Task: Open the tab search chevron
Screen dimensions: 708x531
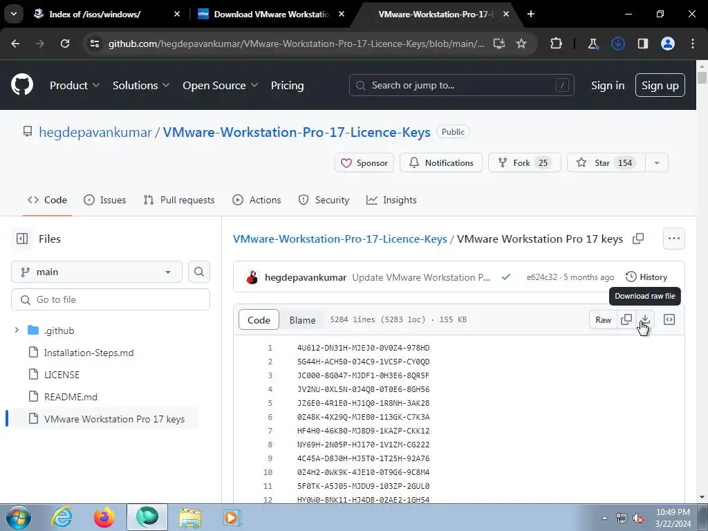Action: click(x=14, y=14)
